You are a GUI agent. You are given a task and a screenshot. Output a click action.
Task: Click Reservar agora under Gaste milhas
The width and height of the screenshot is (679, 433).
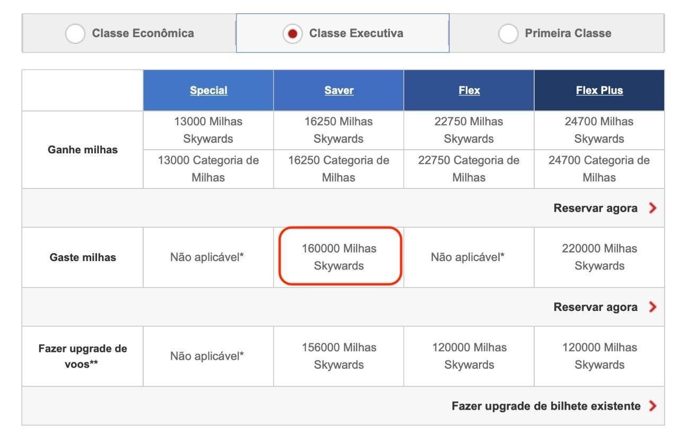click(596, 307)
